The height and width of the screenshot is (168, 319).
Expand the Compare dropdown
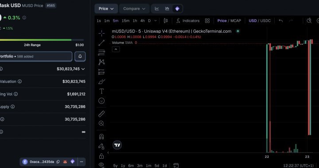(x=134, y=8)
